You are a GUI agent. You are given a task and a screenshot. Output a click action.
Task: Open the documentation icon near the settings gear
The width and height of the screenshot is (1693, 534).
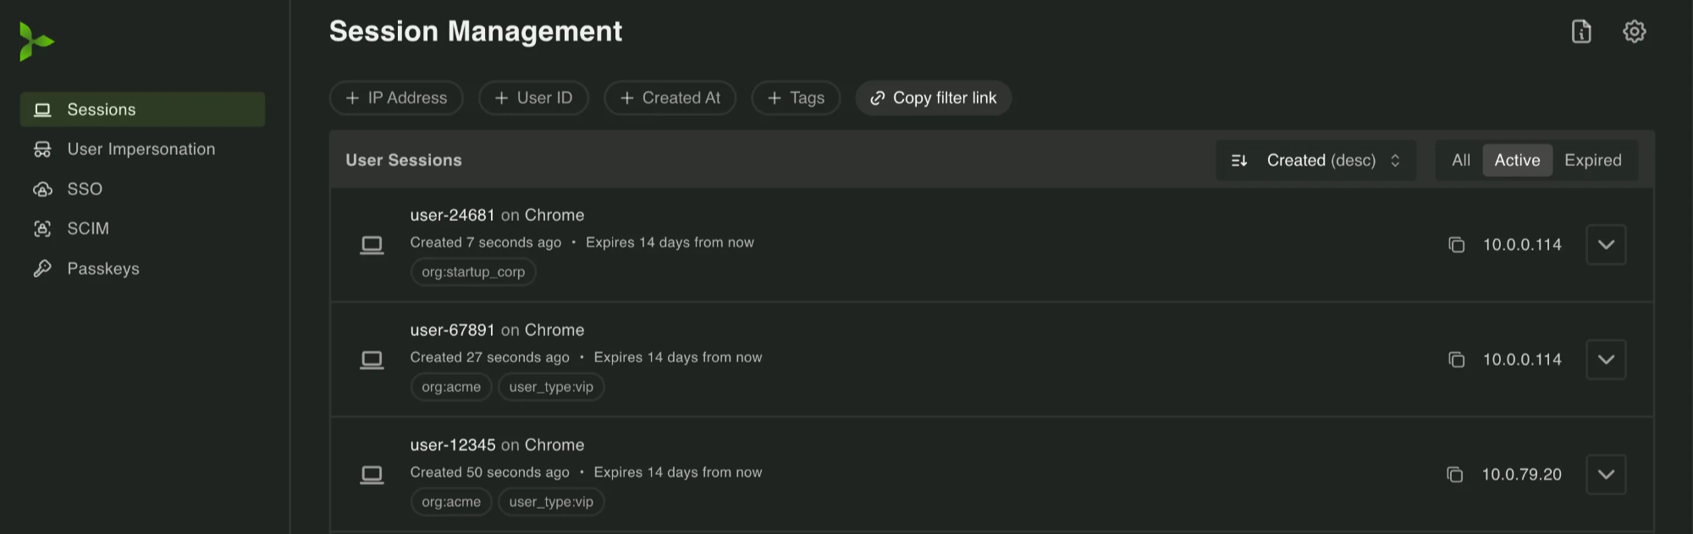(x=1581, y=31)
